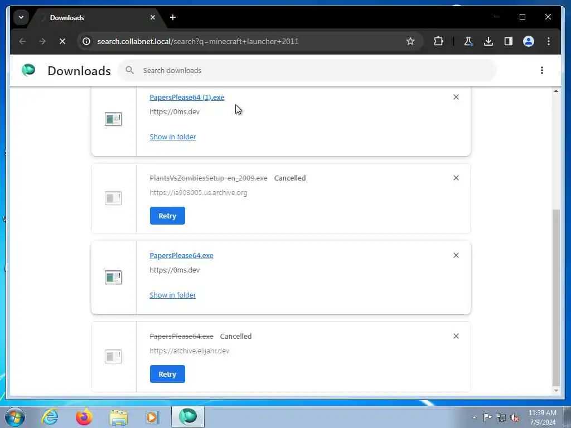Click the Search downloads field
Image resolution: width=571 pixels, height=428 pixels.
pos(307,70)
